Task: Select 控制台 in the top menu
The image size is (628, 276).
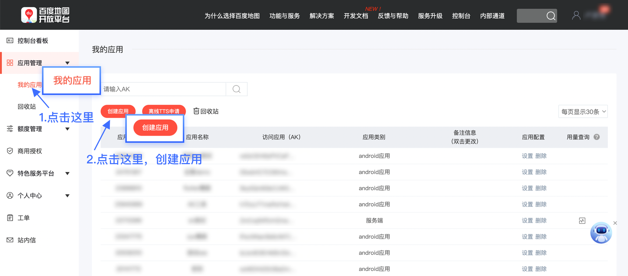Action: (461, 16)
